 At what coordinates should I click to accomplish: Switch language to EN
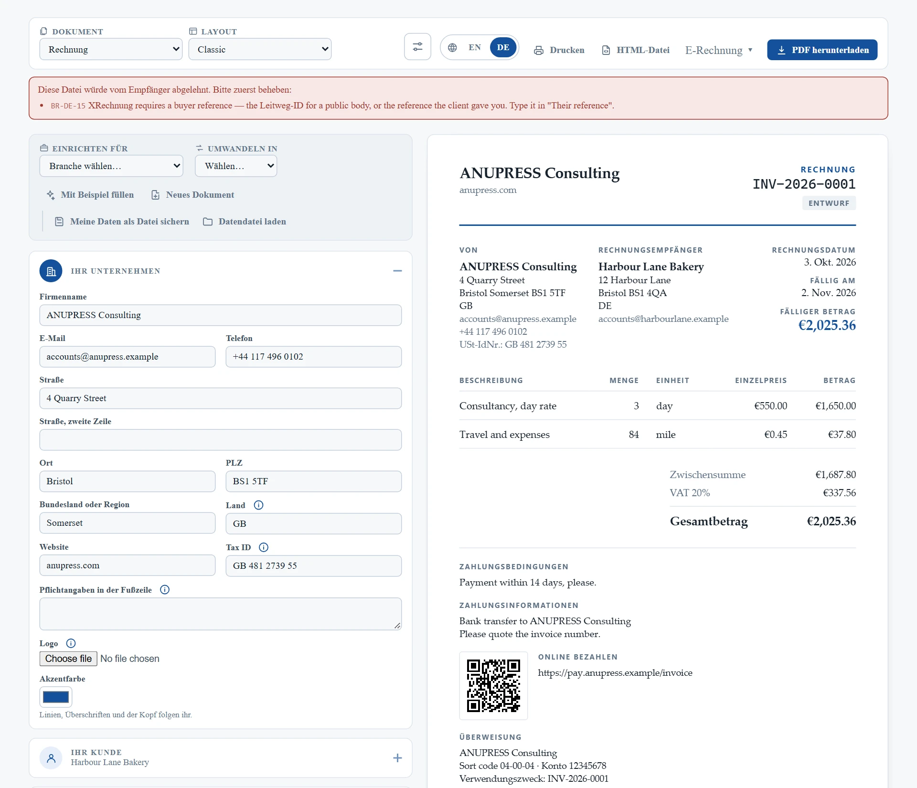[x=474, y=47]
